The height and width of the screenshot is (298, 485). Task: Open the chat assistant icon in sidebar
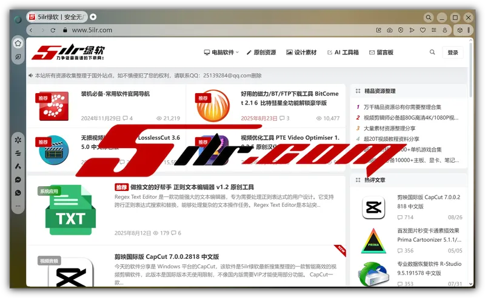click(18, 57)
